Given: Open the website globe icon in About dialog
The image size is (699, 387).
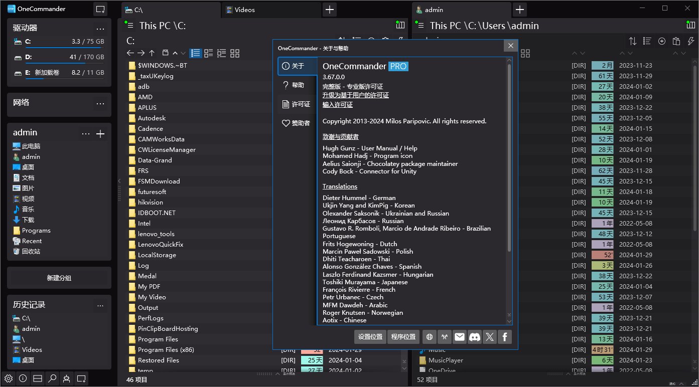Looking at the screenshot, I should point(429,337).
